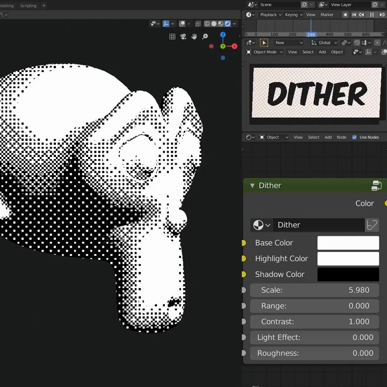This screenshot has height=387, width=387.
Task: Open node editor type selector
Action: pos(250,137)
